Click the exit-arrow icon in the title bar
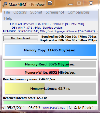The image size is (100, 113). pyautogui.click(x=50, y=3)
